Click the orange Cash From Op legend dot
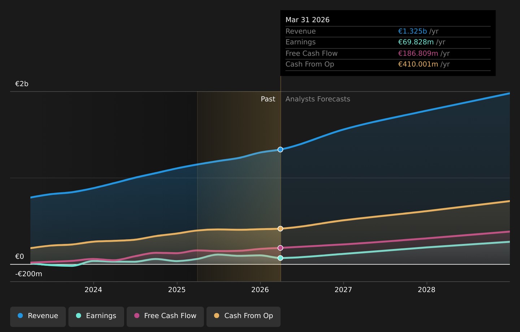Image resolution: width=520 pixels, height=332 pixels. [x=217, y=316]
